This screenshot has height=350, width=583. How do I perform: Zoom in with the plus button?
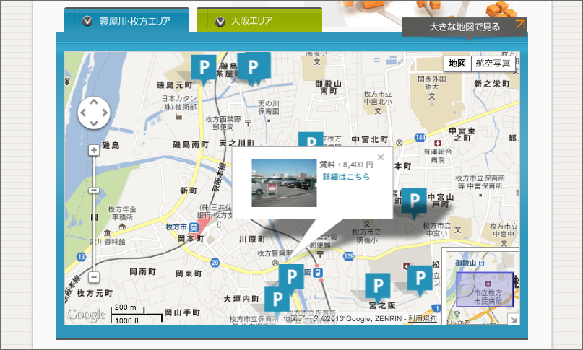94,150
